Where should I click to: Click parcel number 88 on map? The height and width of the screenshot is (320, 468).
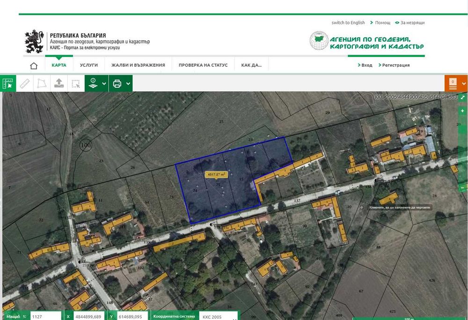[x=379, y=247]
